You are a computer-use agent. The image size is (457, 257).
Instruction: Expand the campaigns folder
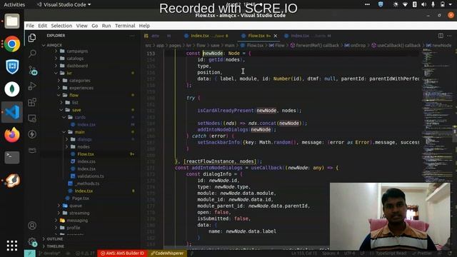click(77, 51)
